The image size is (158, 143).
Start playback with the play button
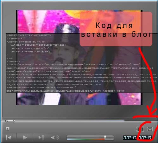[x=25, y=138]
